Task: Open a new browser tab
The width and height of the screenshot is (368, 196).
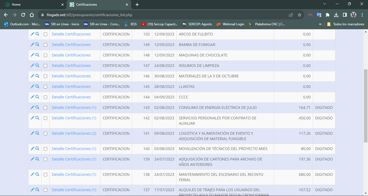Action: (137, 5)
